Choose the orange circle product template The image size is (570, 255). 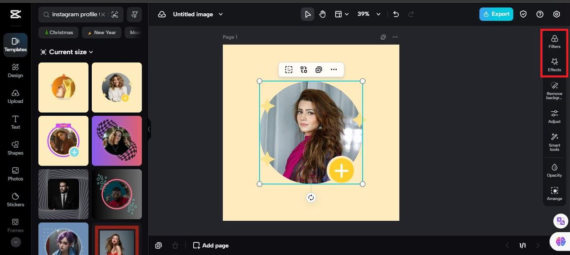[63, 87]
